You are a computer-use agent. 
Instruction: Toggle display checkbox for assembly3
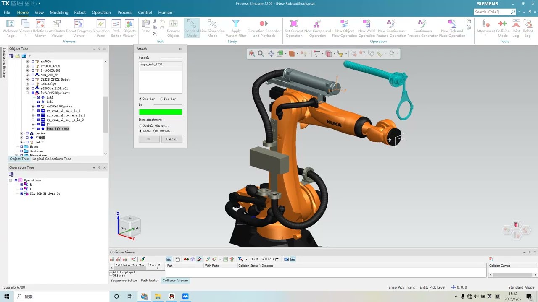pos(33,84)
